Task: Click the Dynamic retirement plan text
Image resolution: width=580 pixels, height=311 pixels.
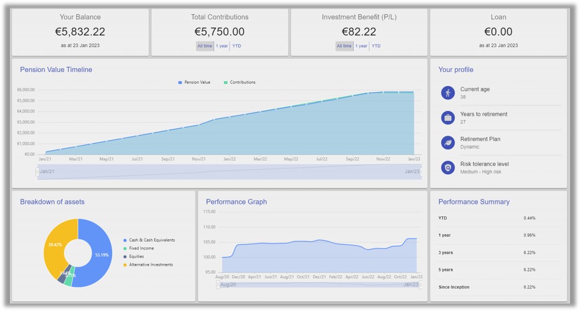Action: pos(470,147)
